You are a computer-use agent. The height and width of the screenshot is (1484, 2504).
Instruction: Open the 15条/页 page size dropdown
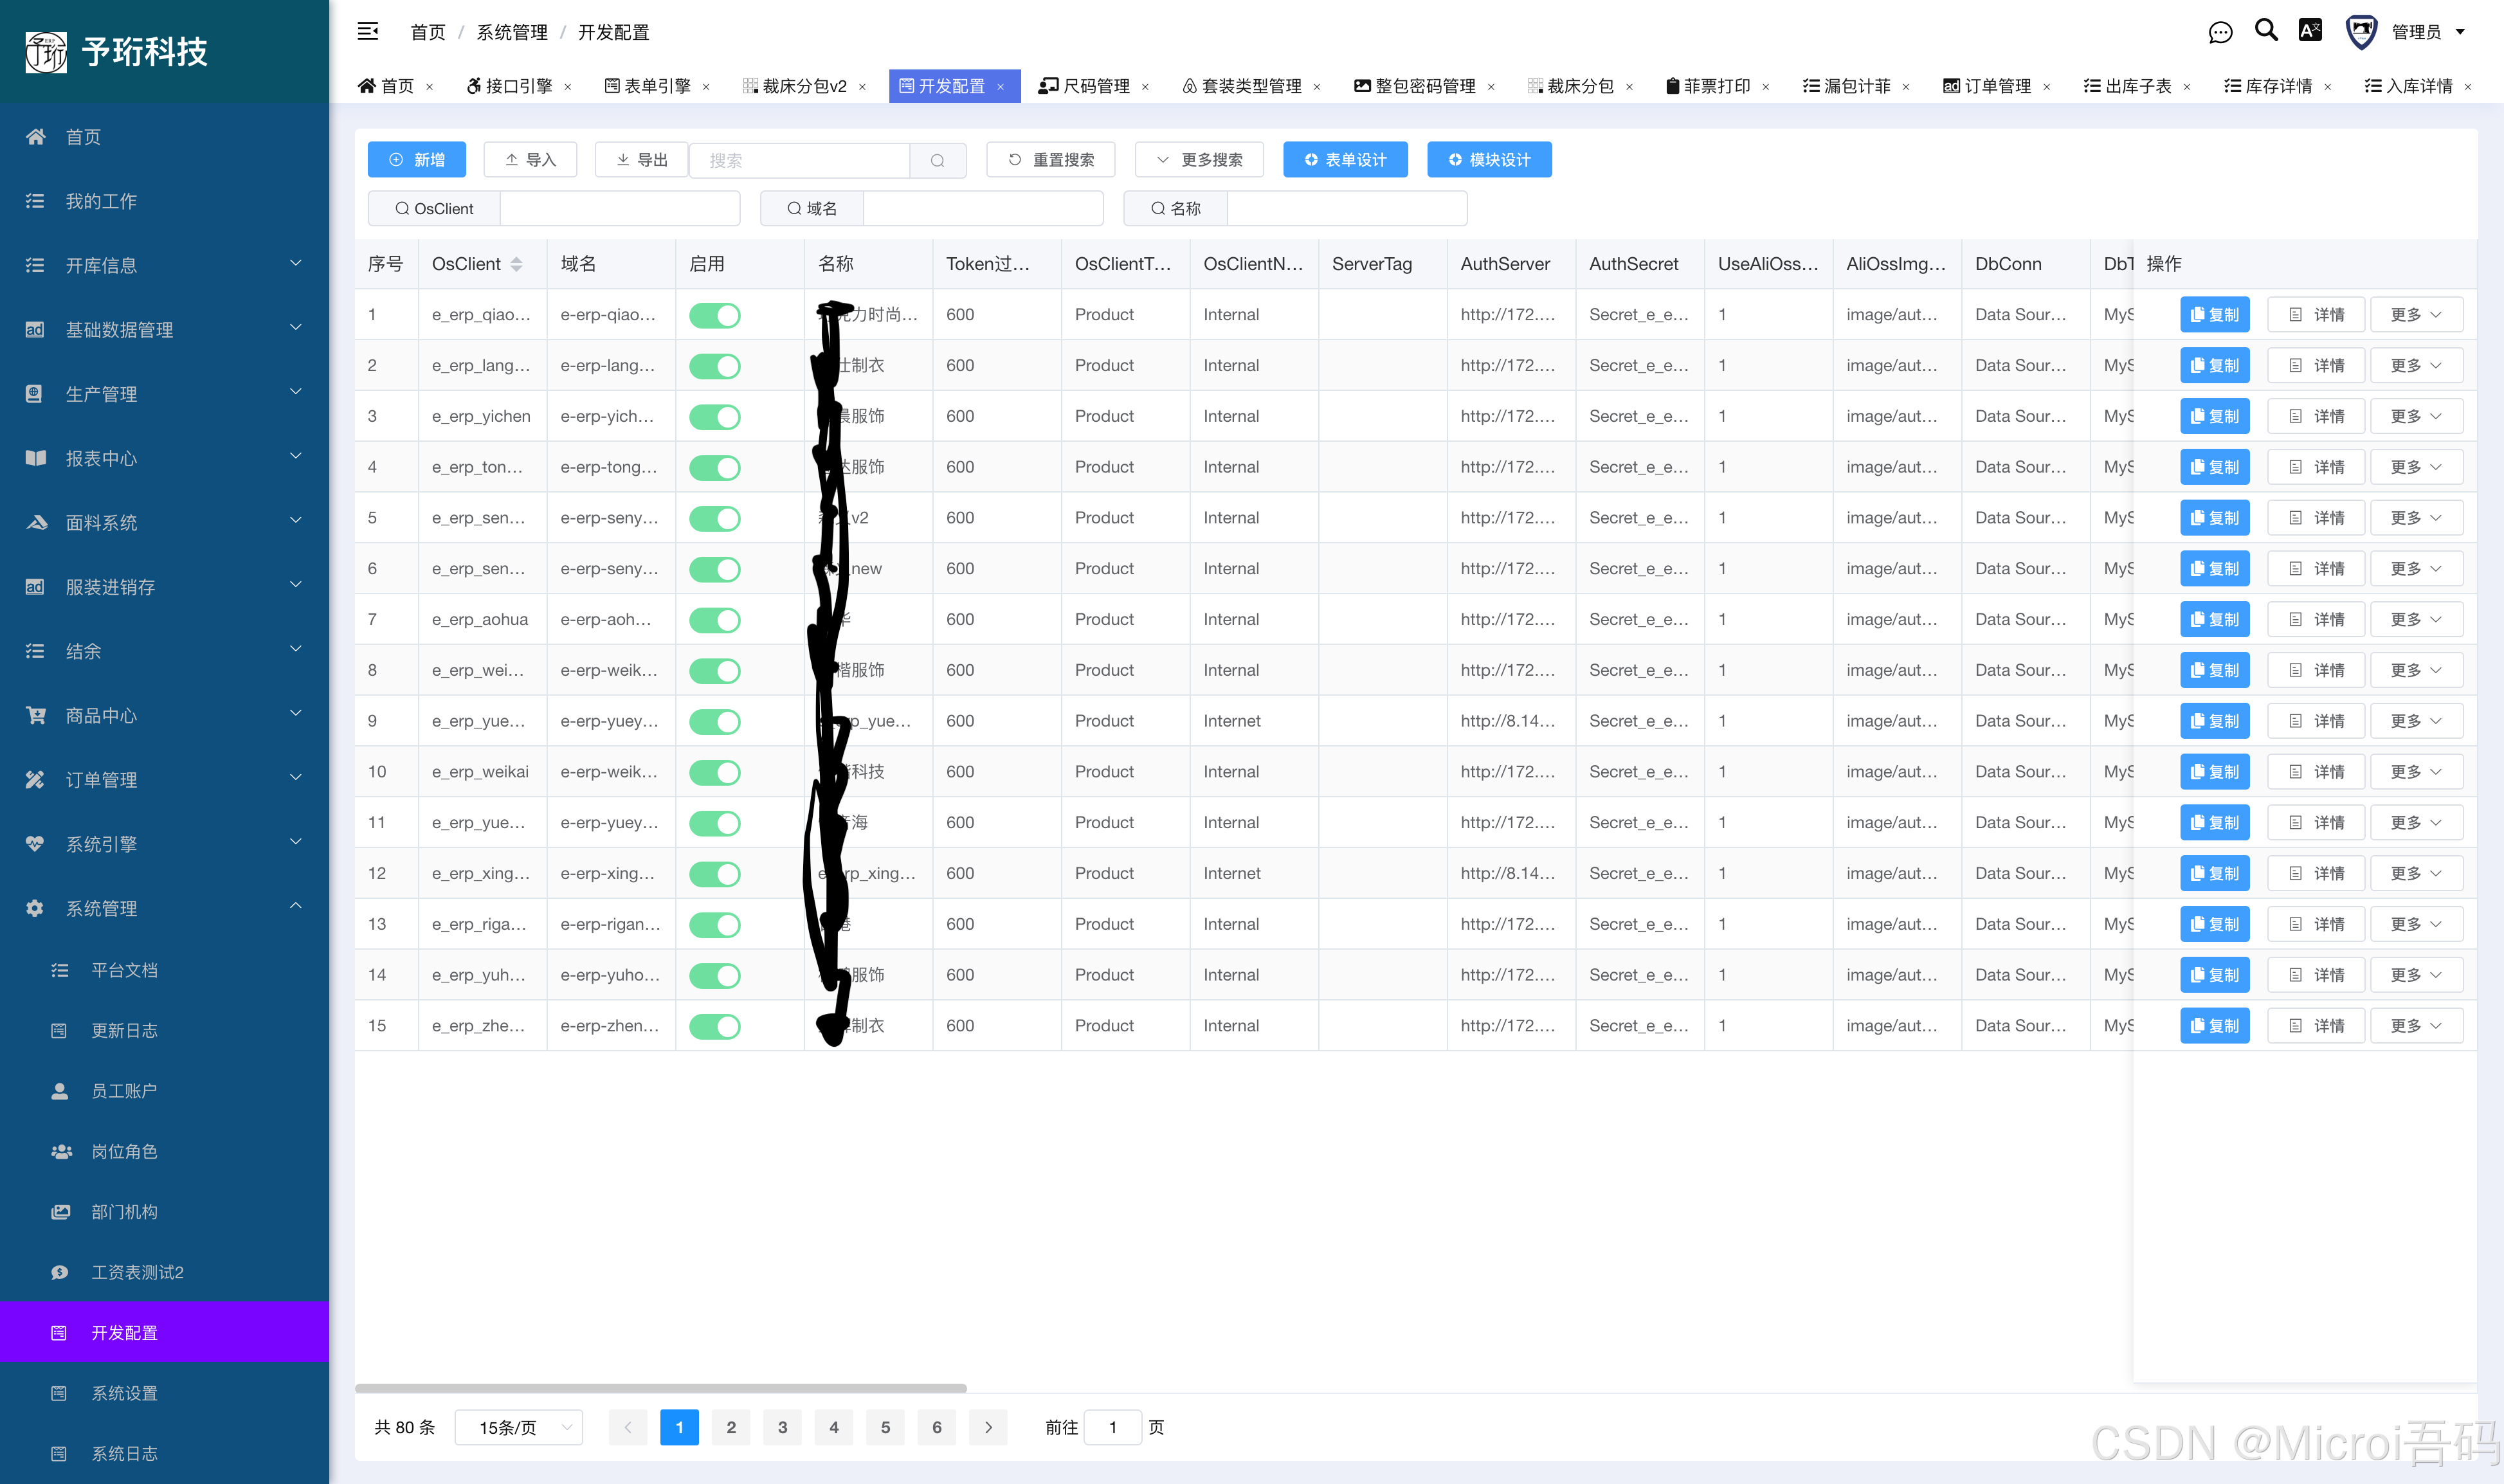pyautogui.click(x=519, y=1427)
